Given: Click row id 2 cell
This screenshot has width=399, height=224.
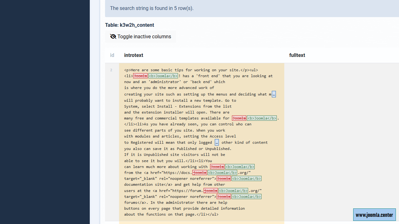Looking at the screenshot, I should tap(112, 142).
